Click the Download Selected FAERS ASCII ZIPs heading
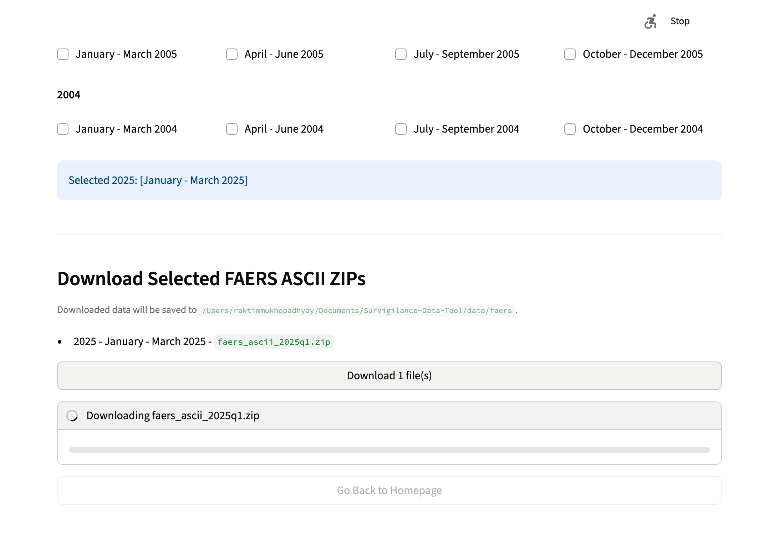Image resolution: width=779 pixels, height=539 pixels. click(211, 279)
